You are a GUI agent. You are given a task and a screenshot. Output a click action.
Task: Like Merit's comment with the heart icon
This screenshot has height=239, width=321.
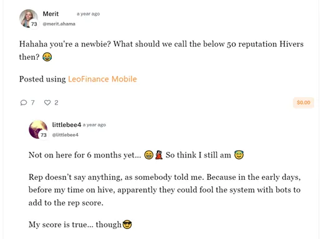click(x=47, y=103)
